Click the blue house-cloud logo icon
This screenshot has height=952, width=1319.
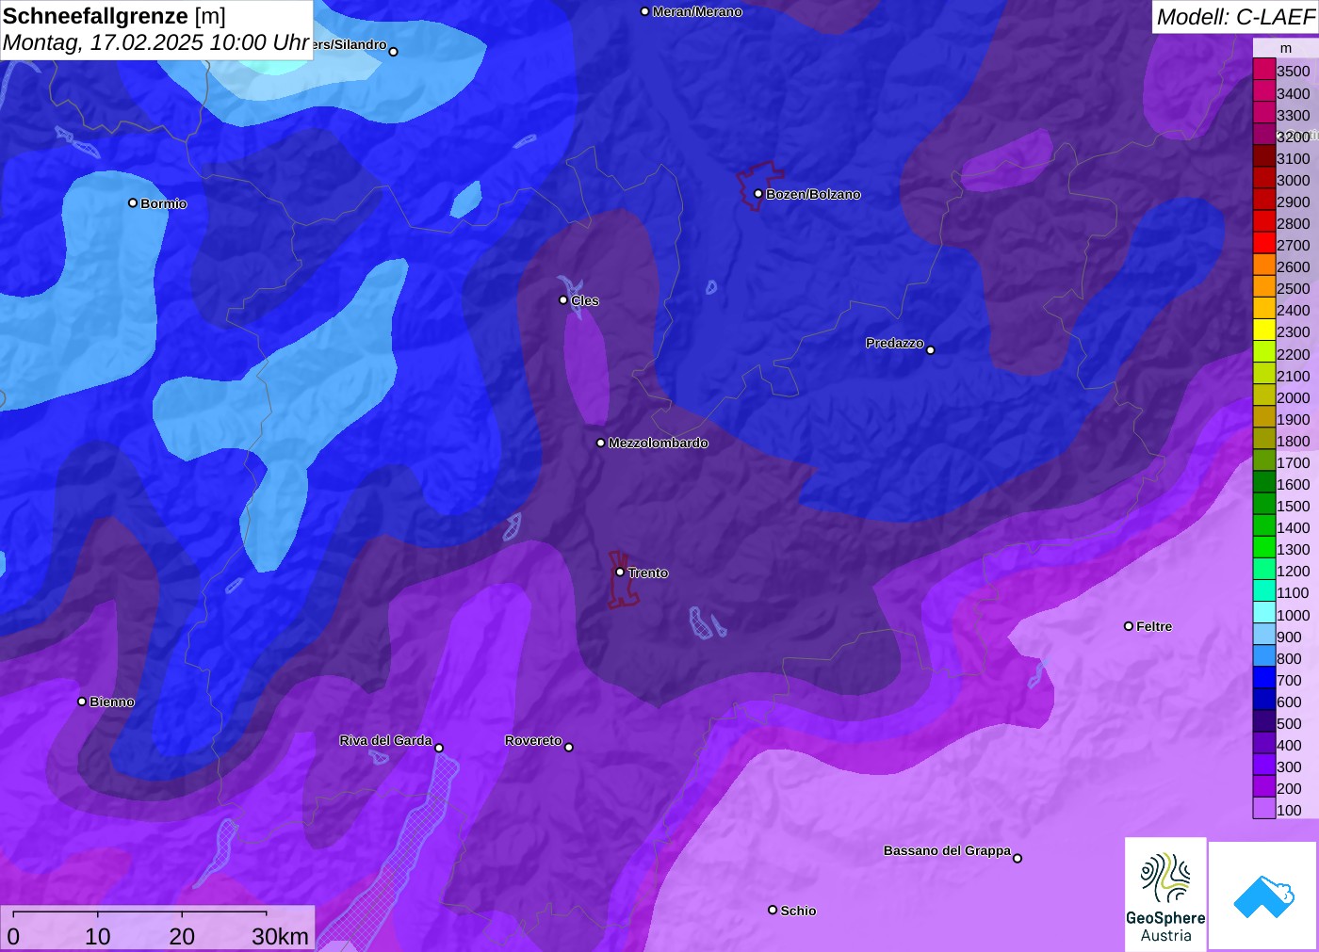[x=1262, y=896]
